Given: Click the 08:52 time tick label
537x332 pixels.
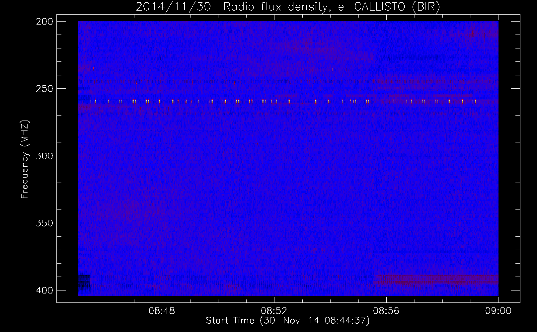Looking at the screenshot, I should pyautogui.click(x=274, y=311).
